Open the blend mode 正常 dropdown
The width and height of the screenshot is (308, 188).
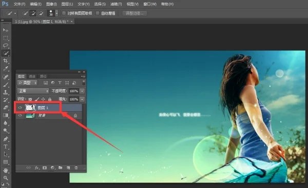click(33, 91)
